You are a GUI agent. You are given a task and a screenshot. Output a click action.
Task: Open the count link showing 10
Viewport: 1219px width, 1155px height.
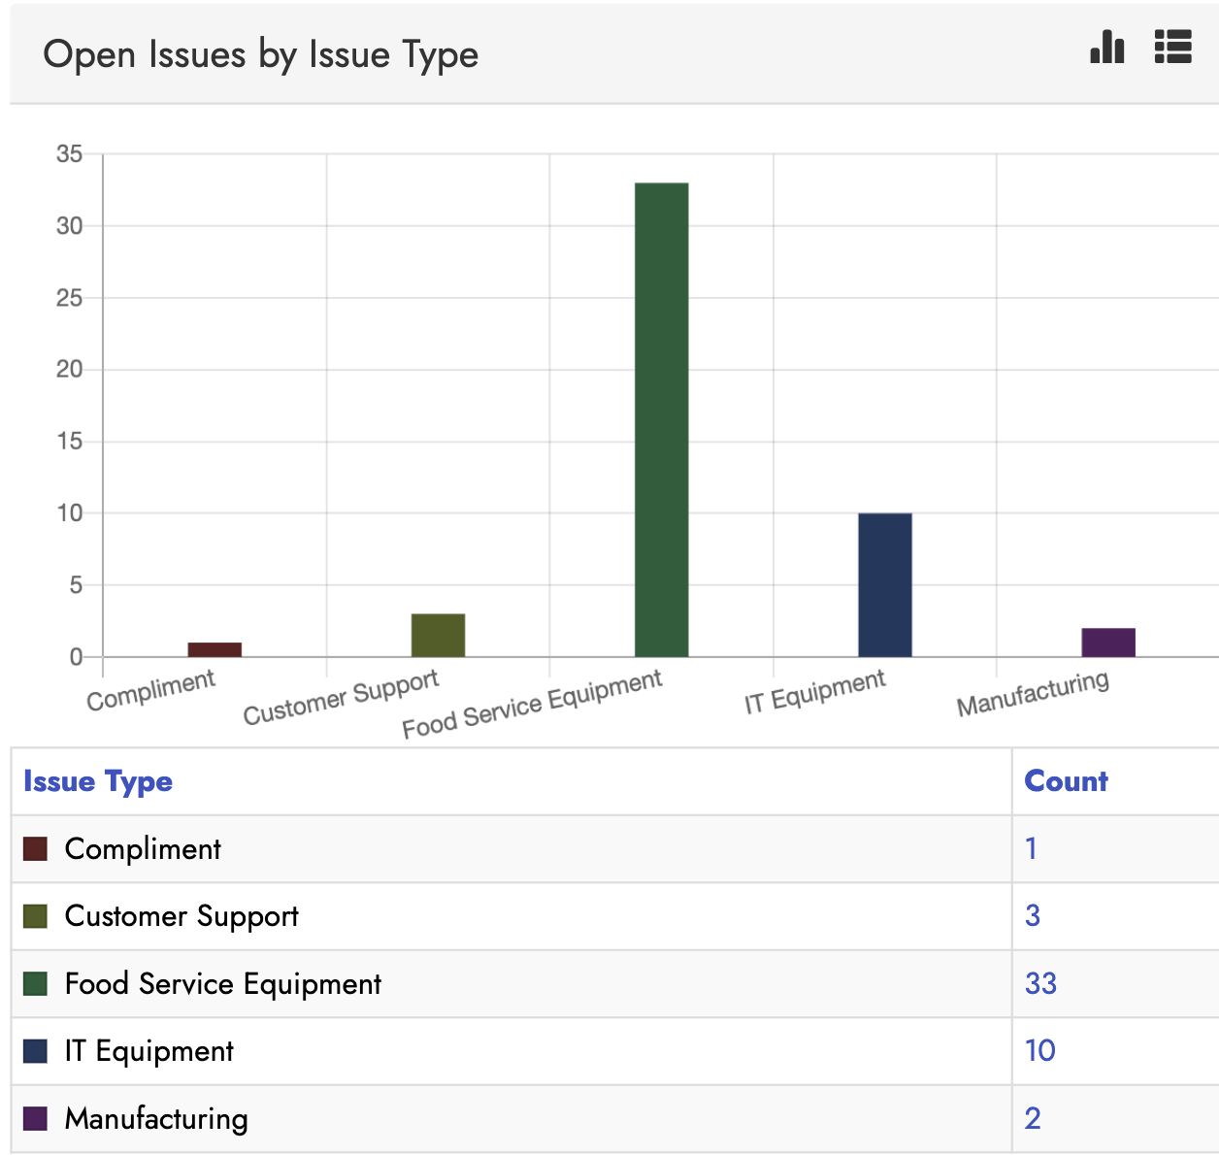(x=1039, y=1051)
